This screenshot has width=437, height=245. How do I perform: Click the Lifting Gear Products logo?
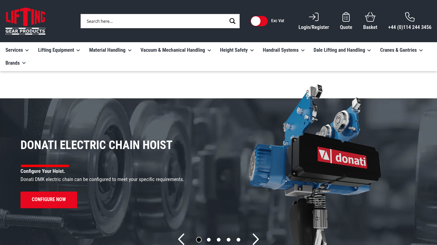[x=25, y=21]
